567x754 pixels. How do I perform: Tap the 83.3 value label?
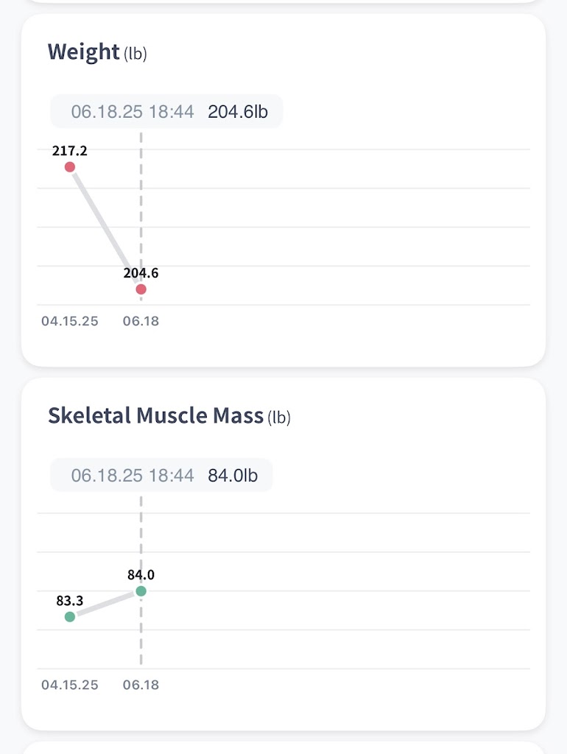click(x=70, y=600)
